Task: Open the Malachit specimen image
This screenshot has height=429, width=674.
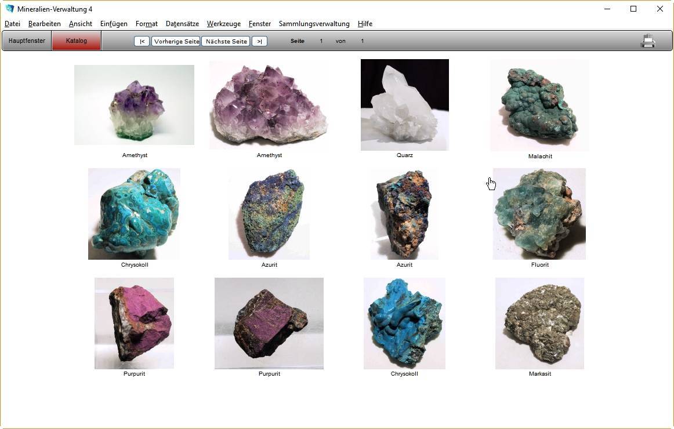Action: coord(539,106)
